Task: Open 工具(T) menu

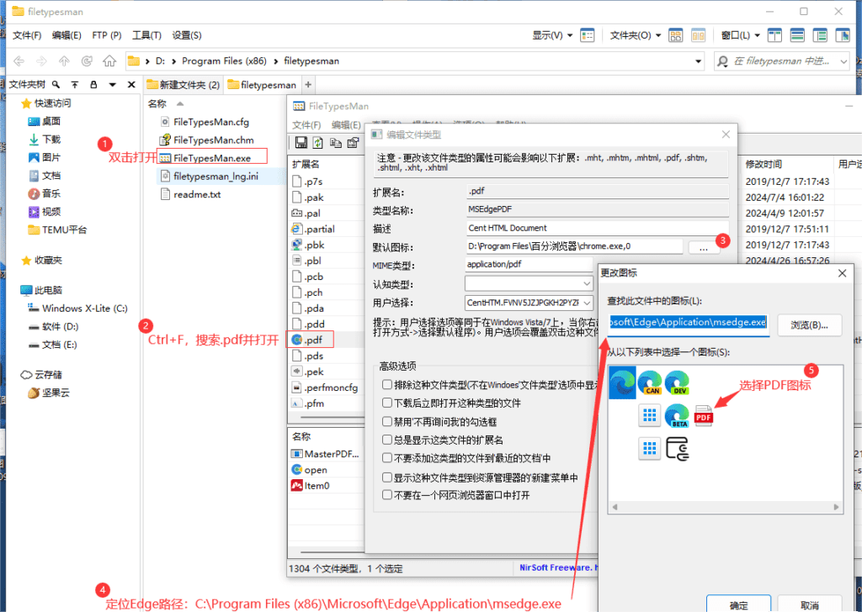Action: (x=146, y=35)
